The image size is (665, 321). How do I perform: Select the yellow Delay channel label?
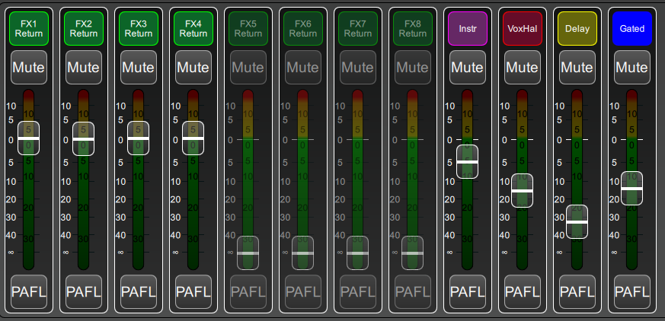click(577, 29)
